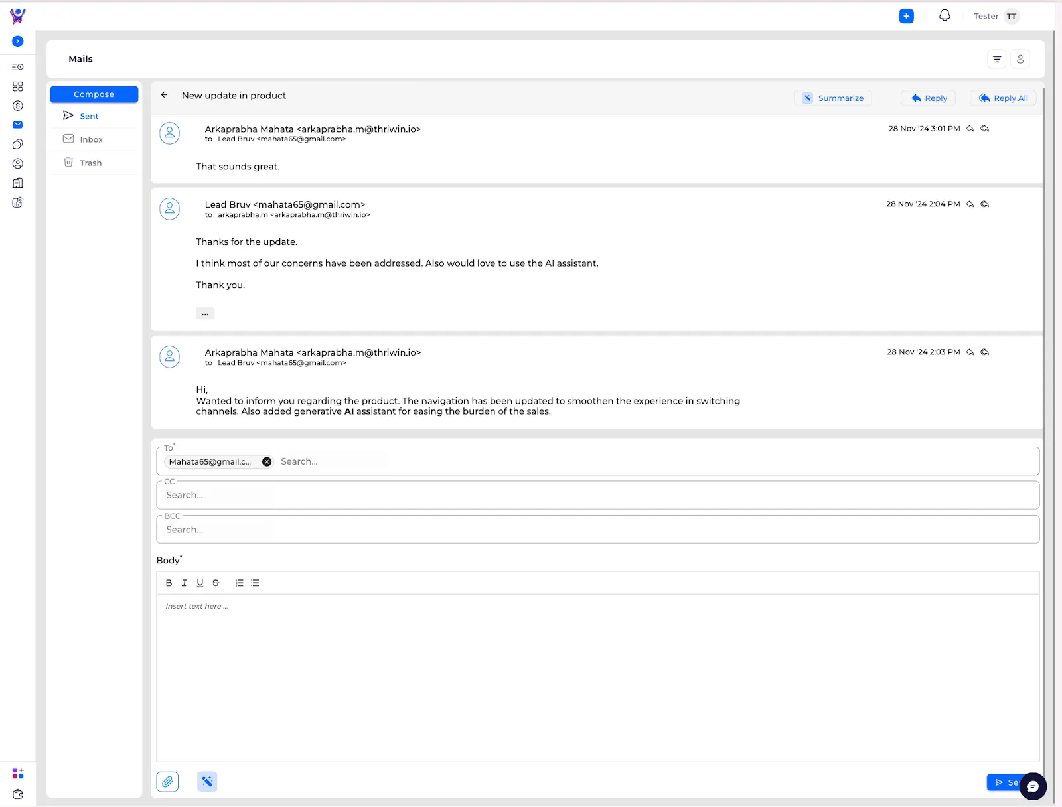1062x807 pixels.
Task: Open the contacts person icon in sidebar
Action: [x=18, y=163]
